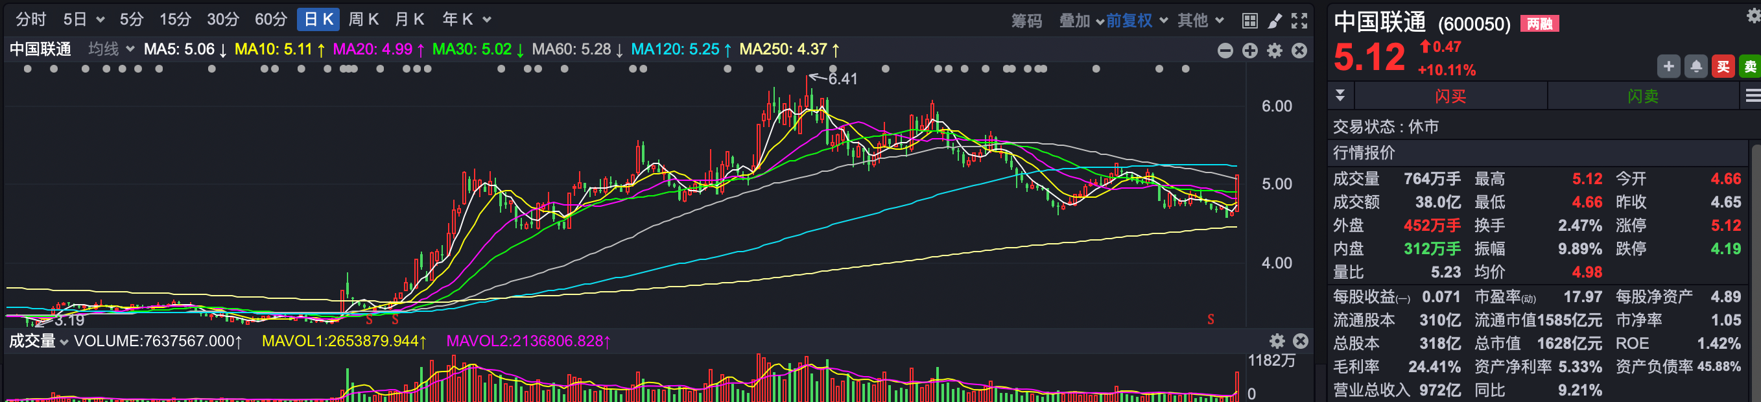The height and width of the screenshot is (402, 1761).
Task: Click the 量比 value "5.23"
Action: coord(1446,272)
